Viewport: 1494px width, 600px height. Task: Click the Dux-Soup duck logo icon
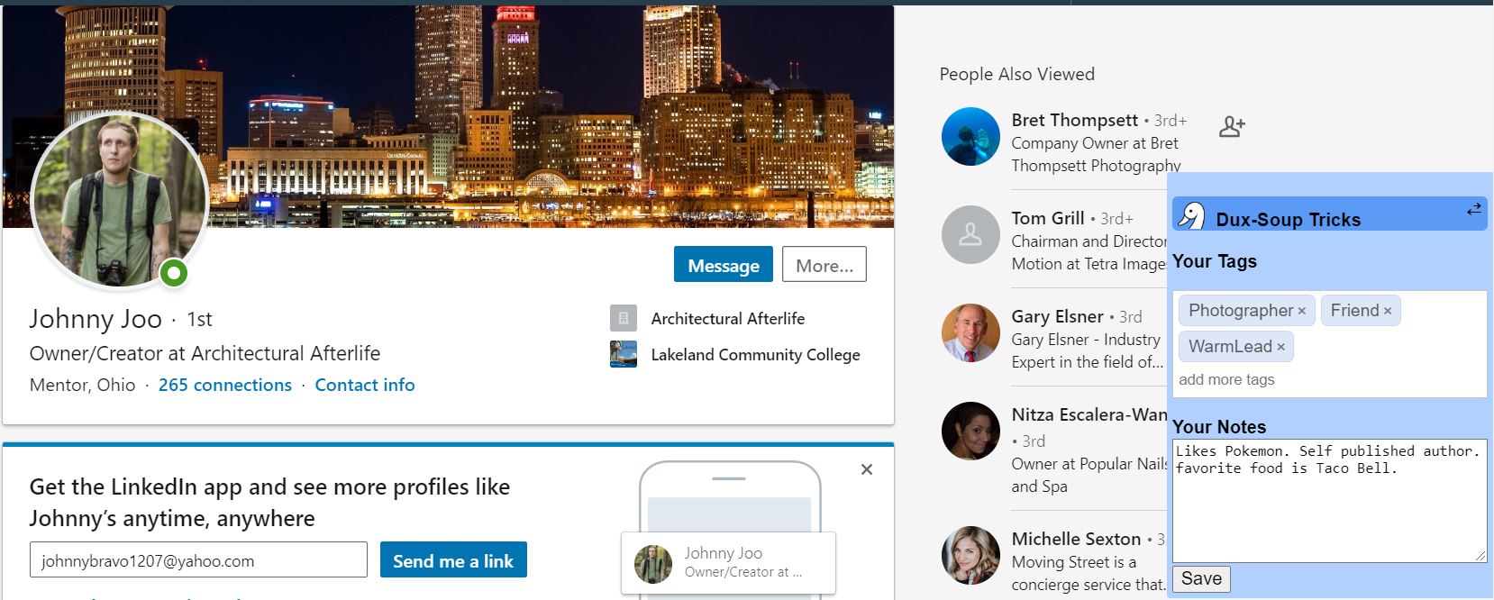click(x=1191, y=216)
